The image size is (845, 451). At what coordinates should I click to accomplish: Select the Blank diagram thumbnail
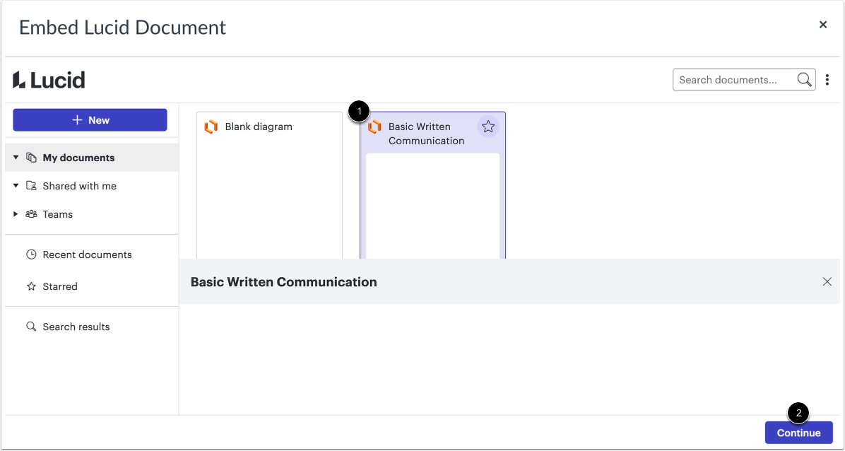(x=269, y=184)
